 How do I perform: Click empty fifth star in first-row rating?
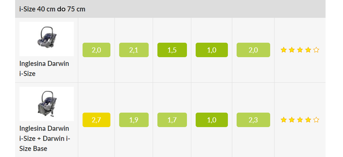click(x=316, y=50)
